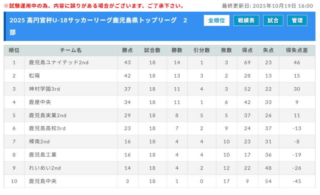Click 鹿児島実業2nd in the standings
This screenshot has height=195, width=320.
tap(48, 116)
